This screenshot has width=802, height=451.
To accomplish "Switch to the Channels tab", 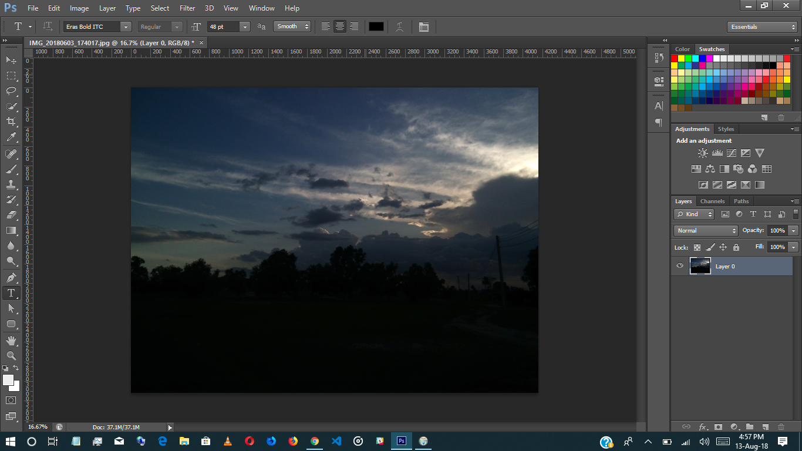I will [712, 201].
